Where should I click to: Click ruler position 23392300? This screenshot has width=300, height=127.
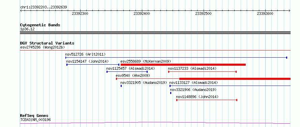click(x=80, y=13)
